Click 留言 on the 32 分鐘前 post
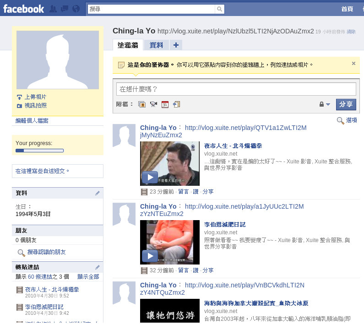 point(184,270)
